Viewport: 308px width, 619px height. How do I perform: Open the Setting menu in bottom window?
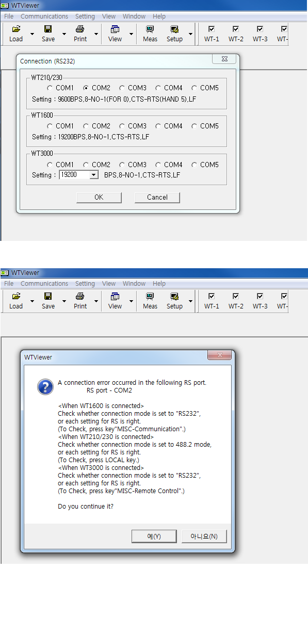coord(85,284)
